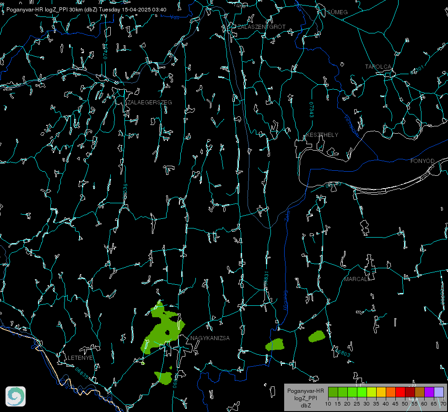Click the radar service logo icon
The width and height of the screenshot is (448, 412).
click(16, 396)
